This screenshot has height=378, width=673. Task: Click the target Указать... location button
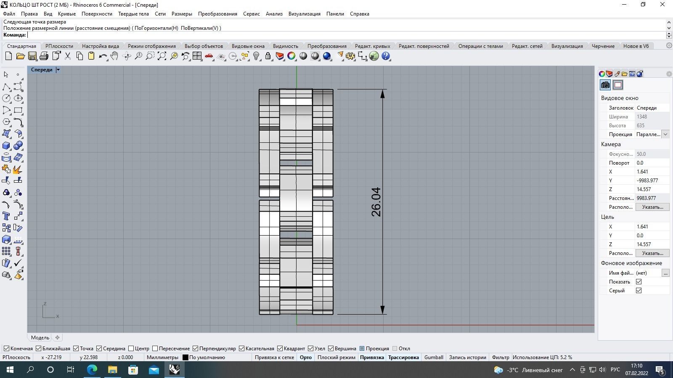[x=652, y=253]
